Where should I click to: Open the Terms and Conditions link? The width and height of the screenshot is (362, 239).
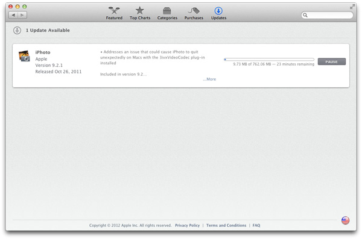pyautogui.click(x=226, y=225)
